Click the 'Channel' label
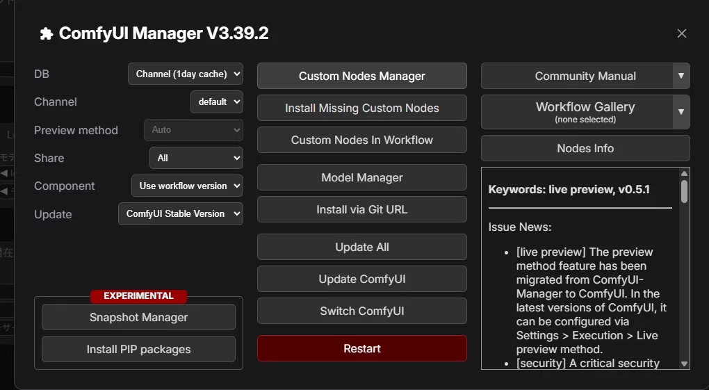This screenshot has height=390, width=709. [x=56, y=101]
